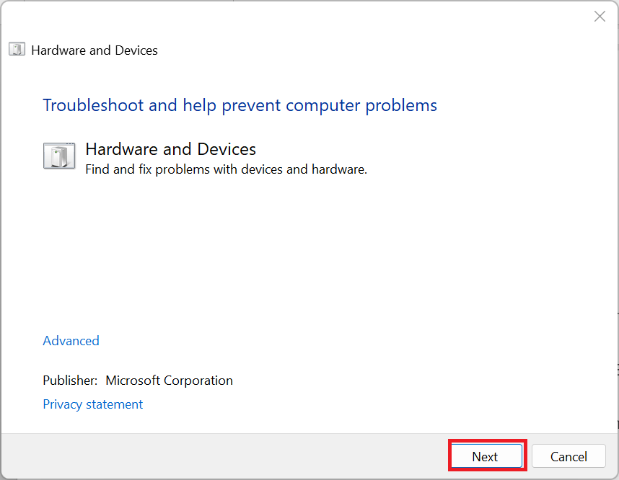Open the Advanced options link
Image resolution: width=619 pixels, height=480 pixels.
[x=71, y=341]
